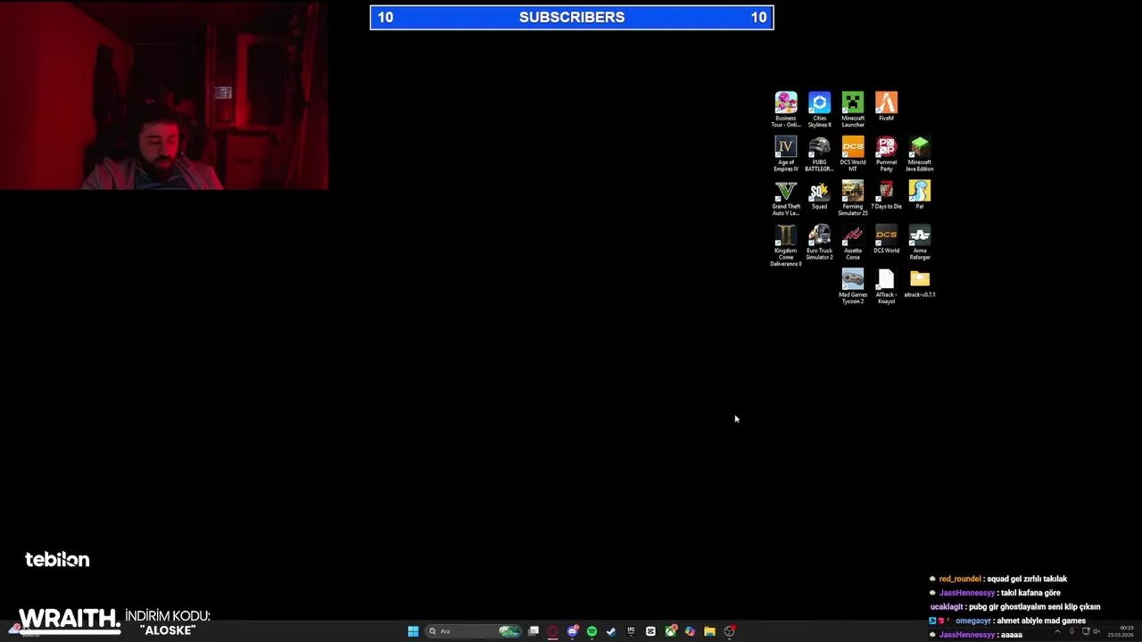This screenshot has height=642, width=1142.
Task: Select the Minecraft Launcher desktop icon
Action: (x=853, y=109)
